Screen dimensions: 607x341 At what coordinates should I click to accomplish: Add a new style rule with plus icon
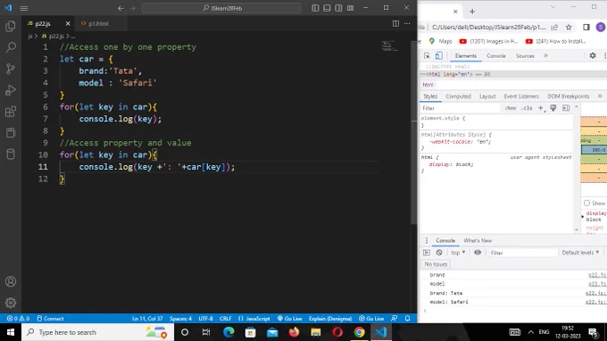[x=541, y=108]
